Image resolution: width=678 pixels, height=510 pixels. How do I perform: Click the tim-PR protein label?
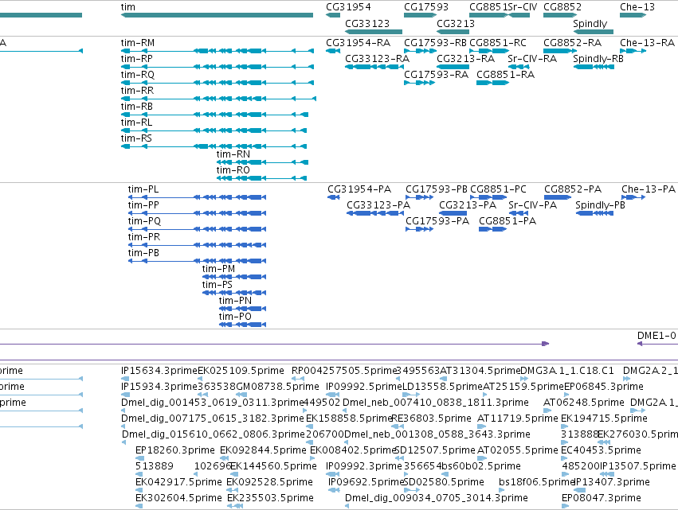[x=144, y=237]
